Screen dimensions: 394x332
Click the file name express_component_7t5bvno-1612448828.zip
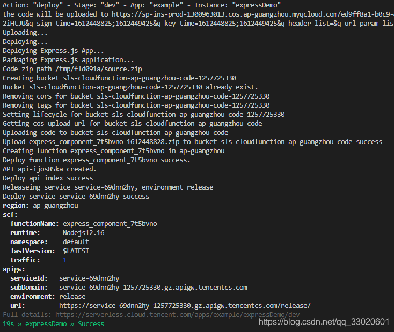coord(104,142)
